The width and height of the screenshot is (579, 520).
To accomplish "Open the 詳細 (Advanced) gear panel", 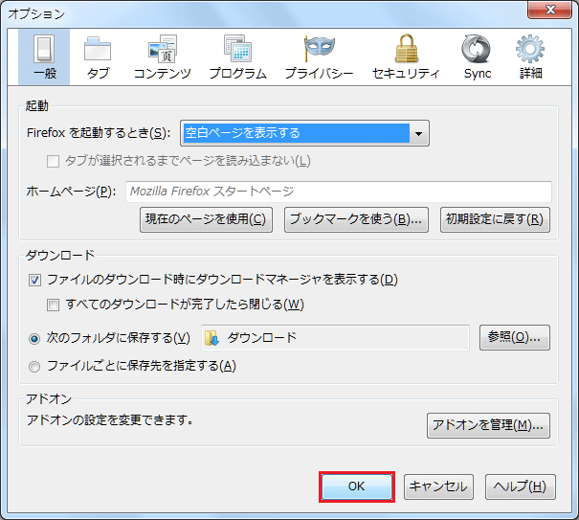I will pos(530,57).
